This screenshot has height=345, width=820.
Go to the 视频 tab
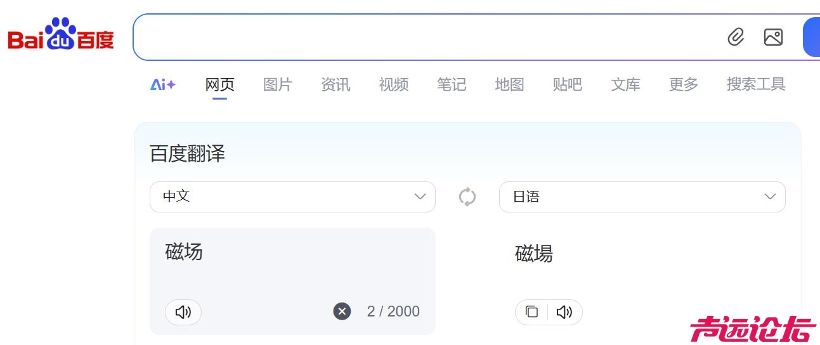(x=394, y=84)
